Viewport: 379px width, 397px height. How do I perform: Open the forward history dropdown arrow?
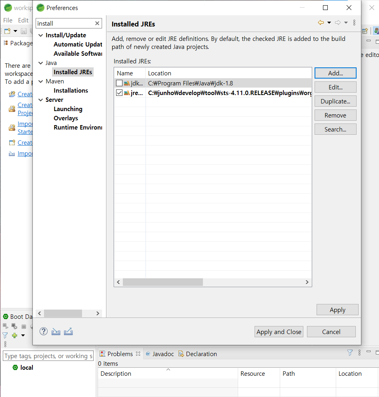(x=346, y=23)
